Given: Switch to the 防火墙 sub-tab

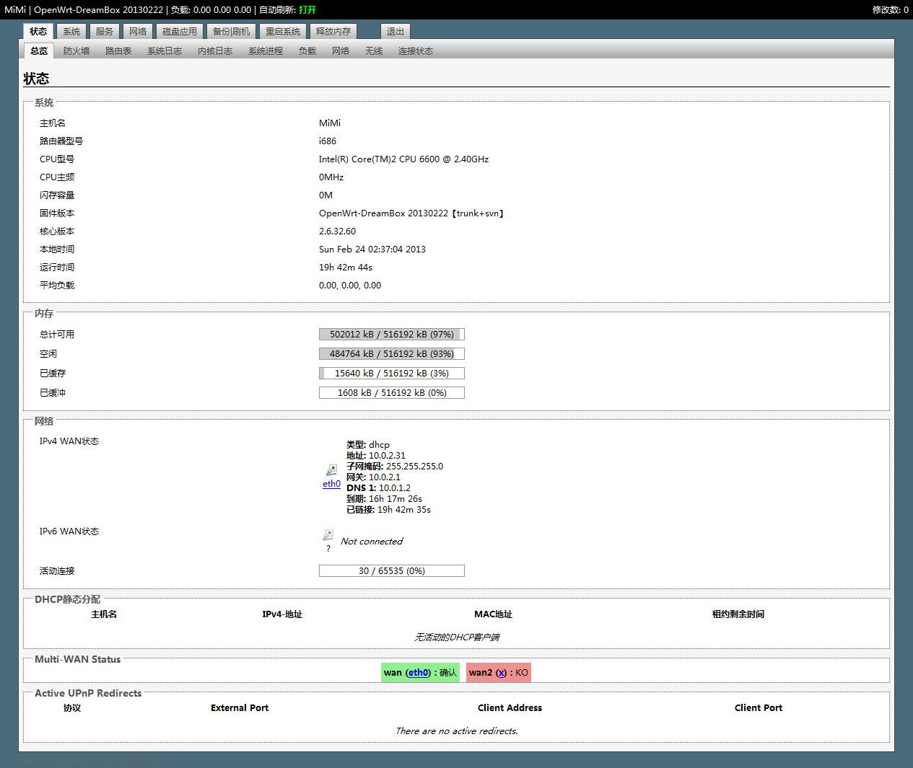Looking at the screenshot, I should tap(77, 51).
